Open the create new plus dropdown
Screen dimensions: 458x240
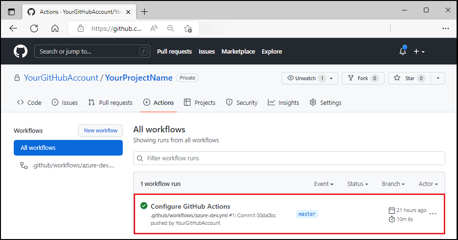(419, 51)
